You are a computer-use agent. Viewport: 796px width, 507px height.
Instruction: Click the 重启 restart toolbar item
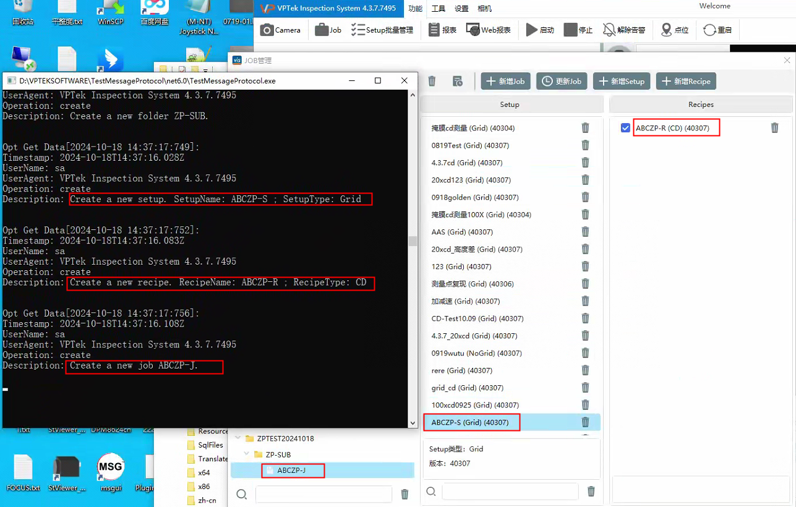click(x=717, y=30)
